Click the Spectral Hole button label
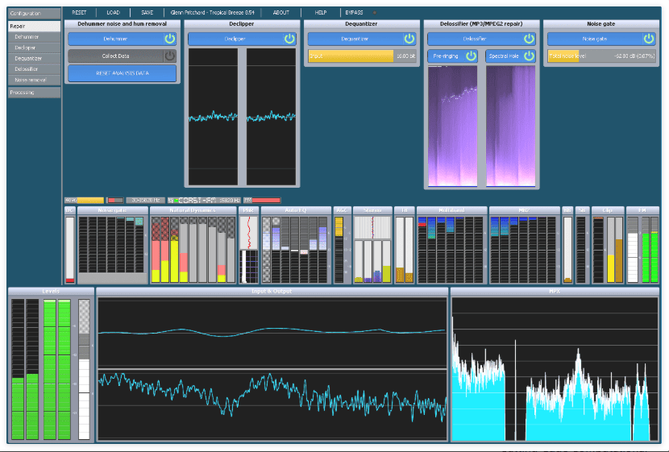This screenshot has height=452, width=669. 504,56
